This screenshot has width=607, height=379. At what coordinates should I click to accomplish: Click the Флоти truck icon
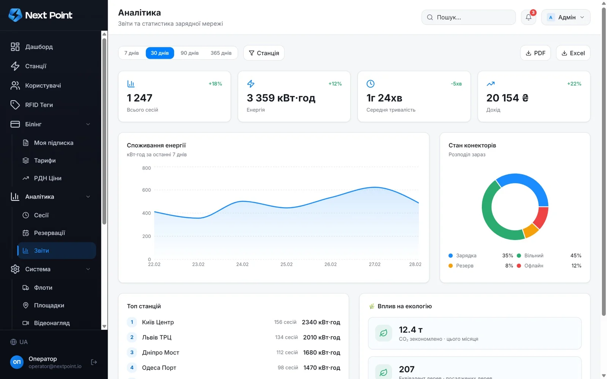[x=26, y=288]
